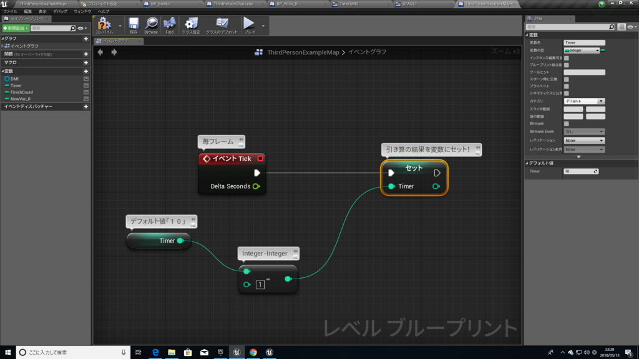Open 編集 menu

point(27,11)
